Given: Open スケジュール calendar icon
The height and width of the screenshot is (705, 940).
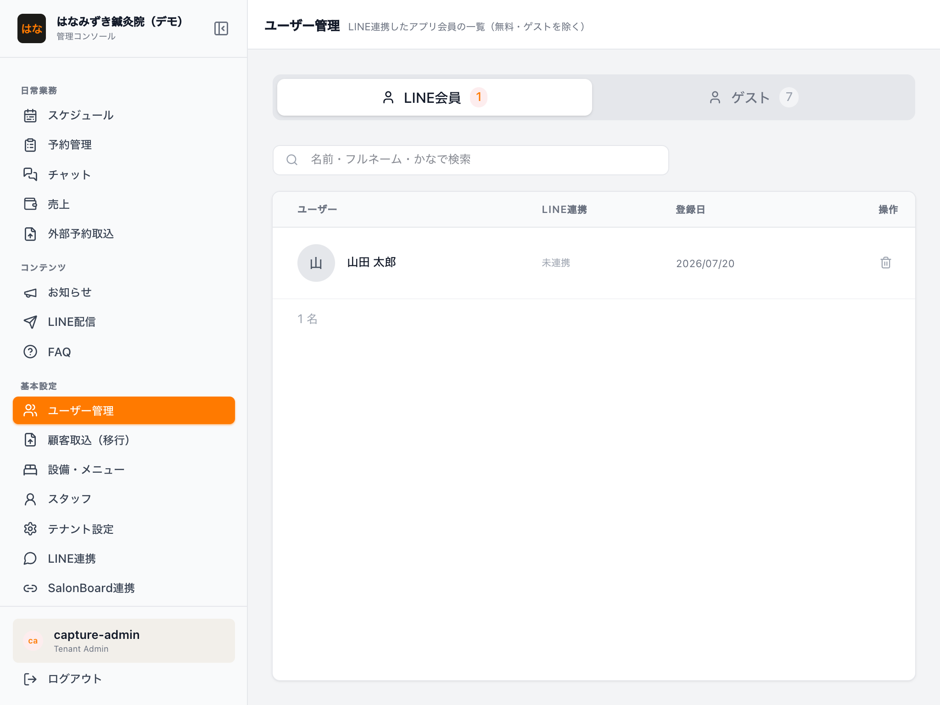Looking at the screenshot, I should coord(30,116).
